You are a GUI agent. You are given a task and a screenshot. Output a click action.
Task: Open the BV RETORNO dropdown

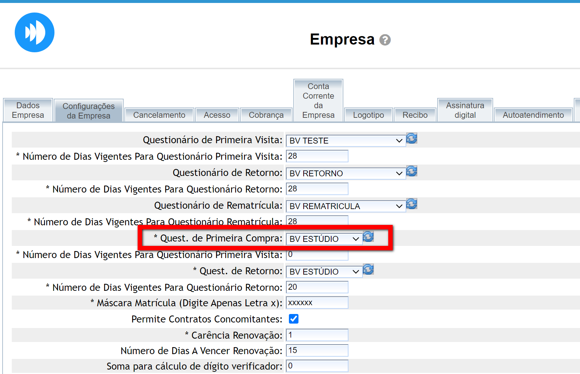[x=346, y=173]
